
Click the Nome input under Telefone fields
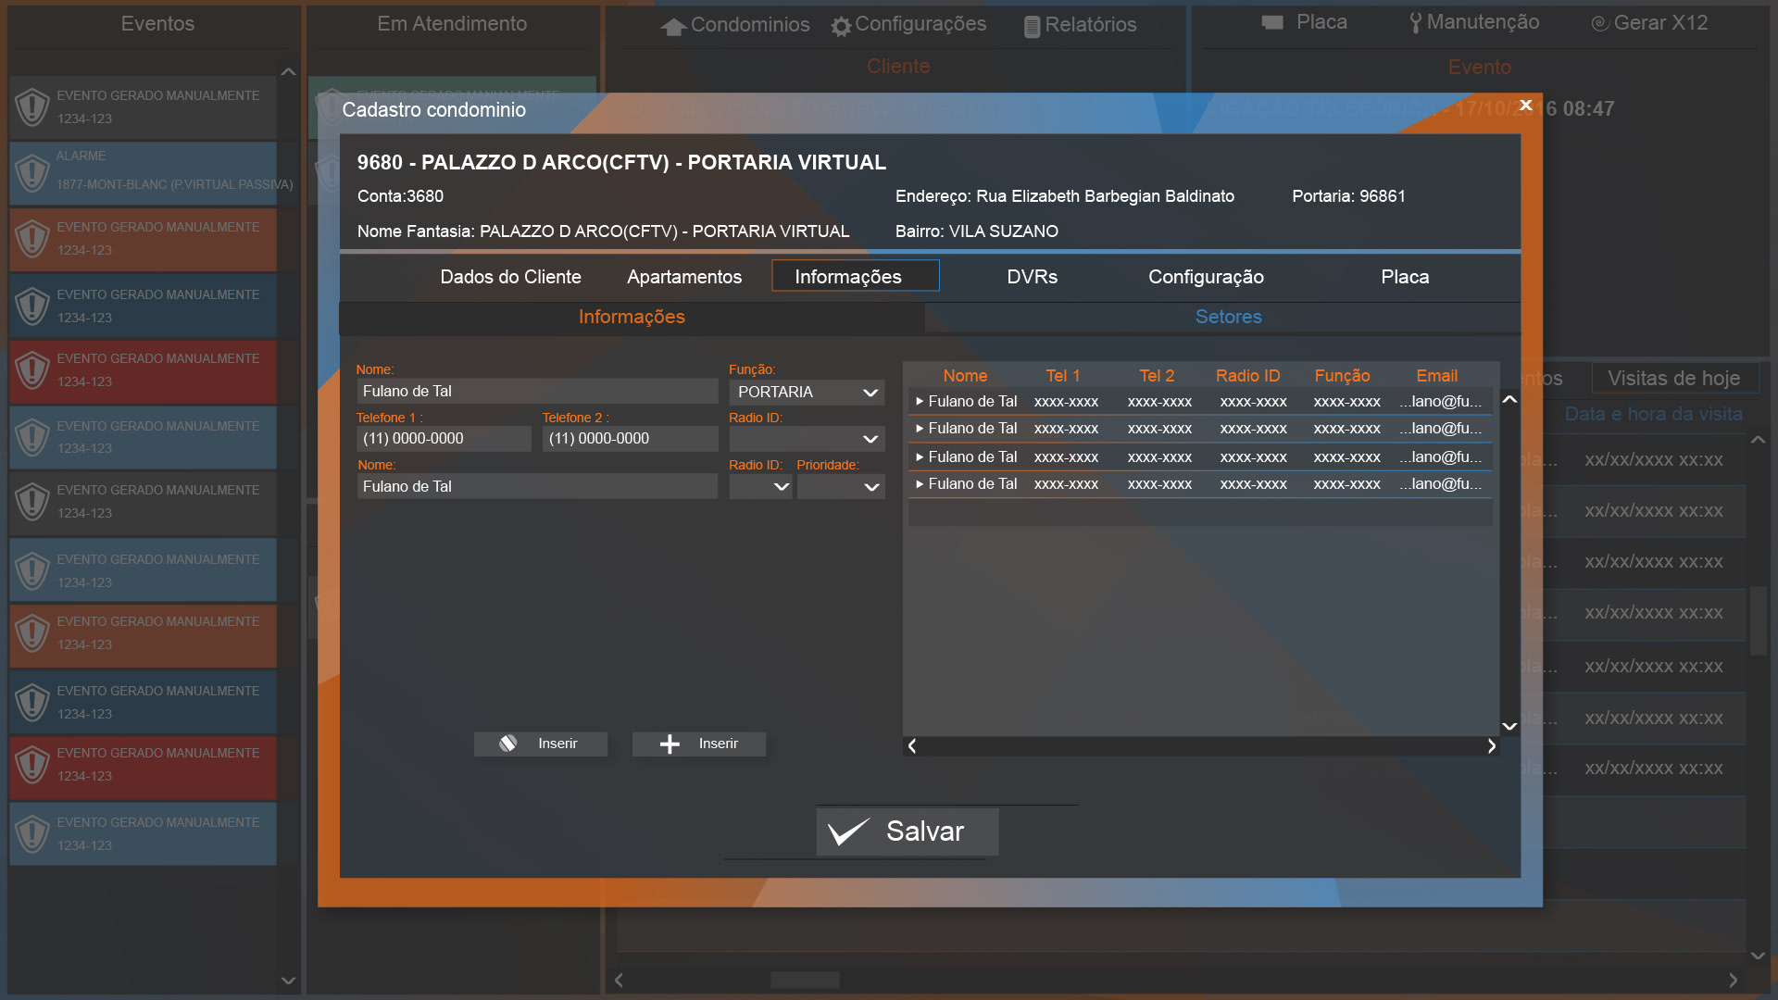537,487
